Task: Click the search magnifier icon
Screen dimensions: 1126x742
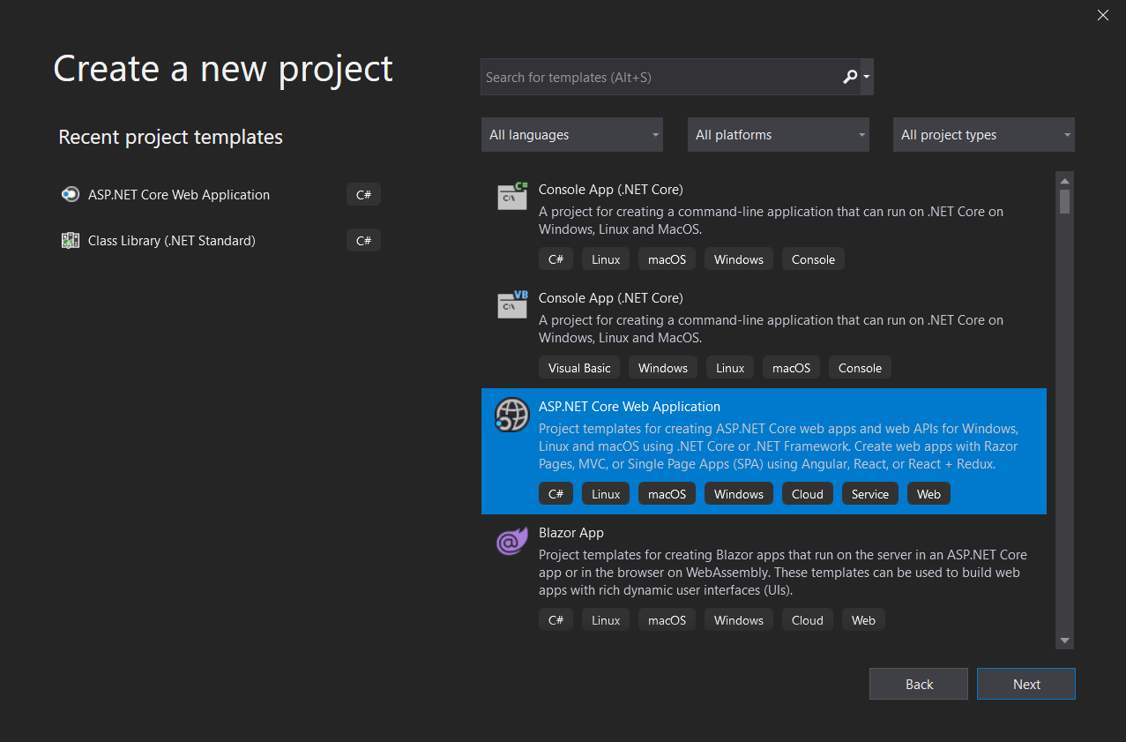Action: (848, 77)
